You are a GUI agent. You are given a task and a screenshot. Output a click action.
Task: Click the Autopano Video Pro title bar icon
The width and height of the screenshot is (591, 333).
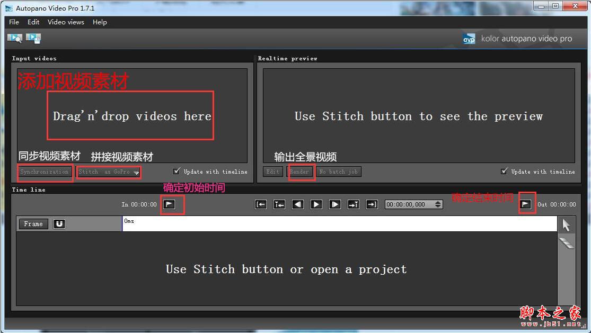[x=9, y=8]
